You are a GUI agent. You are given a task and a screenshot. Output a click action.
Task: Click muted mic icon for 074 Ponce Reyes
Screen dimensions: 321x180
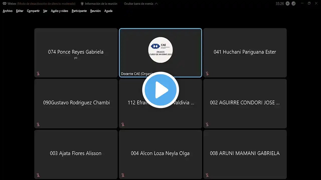[38, 73]
